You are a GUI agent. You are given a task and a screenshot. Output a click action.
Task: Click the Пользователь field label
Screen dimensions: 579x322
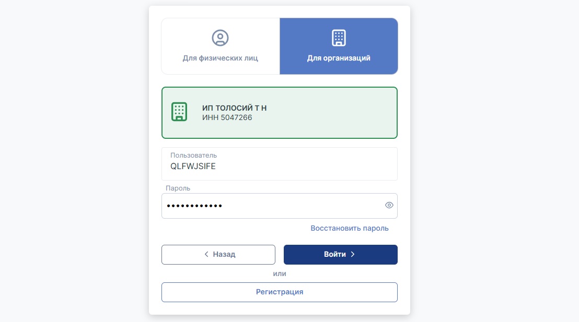point(193,156)
